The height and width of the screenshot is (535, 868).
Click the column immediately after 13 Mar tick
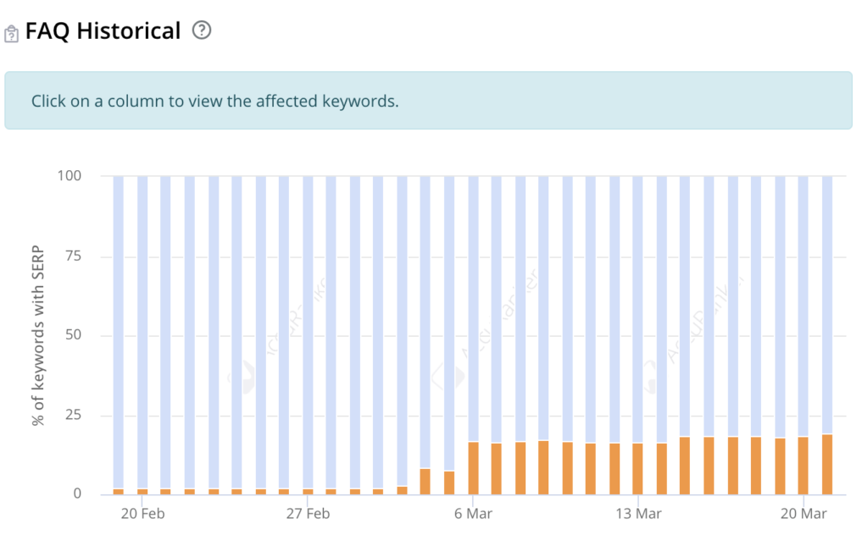click(661, 335)
